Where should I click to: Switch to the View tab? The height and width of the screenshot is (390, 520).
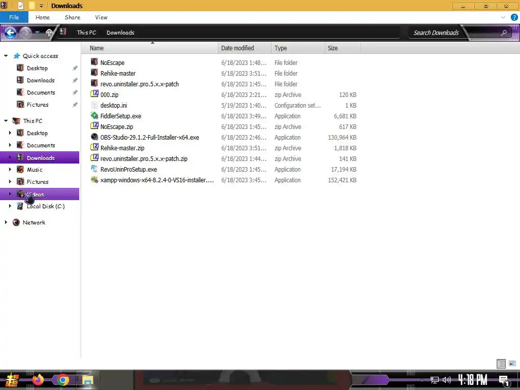[101, 17]
